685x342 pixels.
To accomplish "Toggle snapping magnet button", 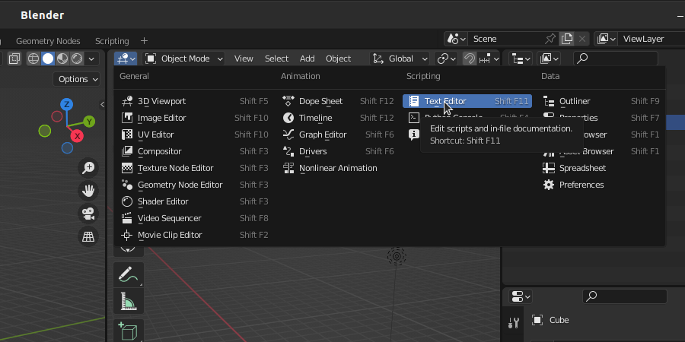I will 470,59.
